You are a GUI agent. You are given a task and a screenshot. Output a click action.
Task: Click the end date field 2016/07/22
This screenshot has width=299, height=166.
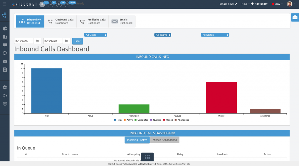pos(53,41)
